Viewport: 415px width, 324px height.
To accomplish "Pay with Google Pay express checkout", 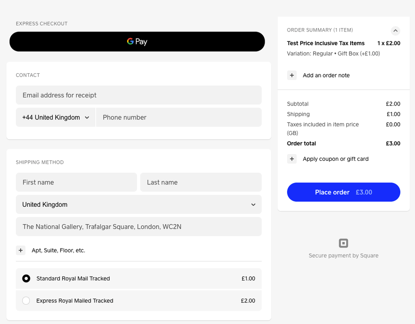I will coord(137,41).
